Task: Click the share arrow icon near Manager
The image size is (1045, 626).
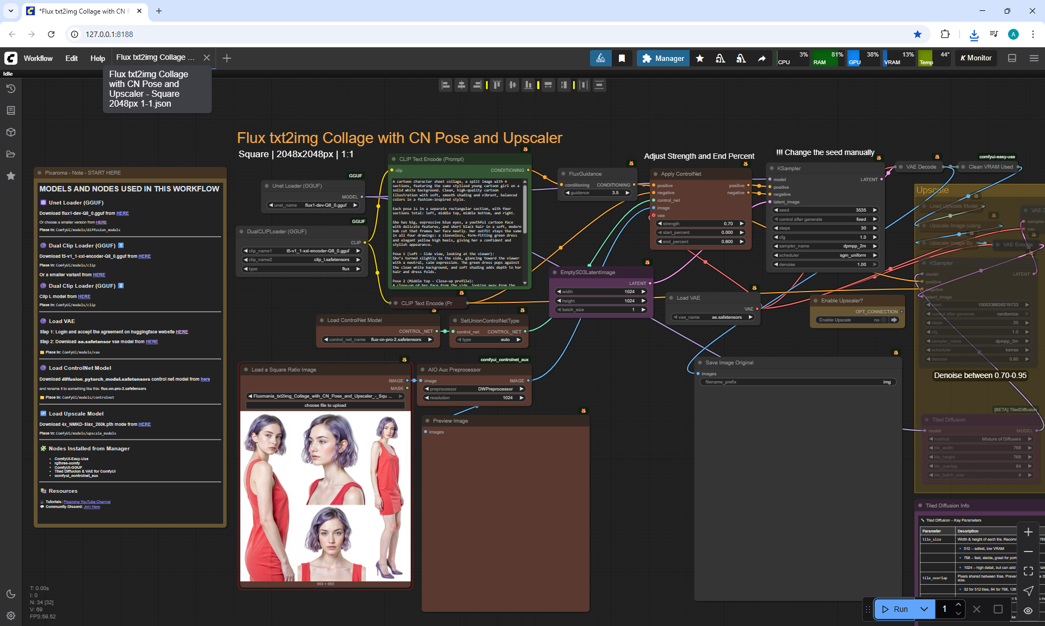Action: (761, 58)
